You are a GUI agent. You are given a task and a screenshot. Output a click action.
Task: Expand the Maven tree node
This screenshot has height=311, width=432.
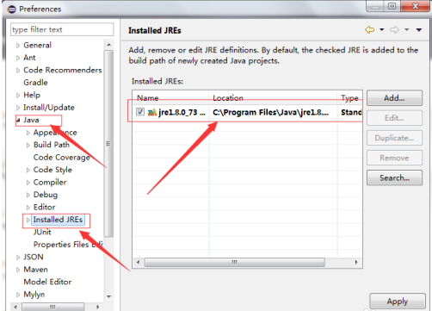point(18,270)
